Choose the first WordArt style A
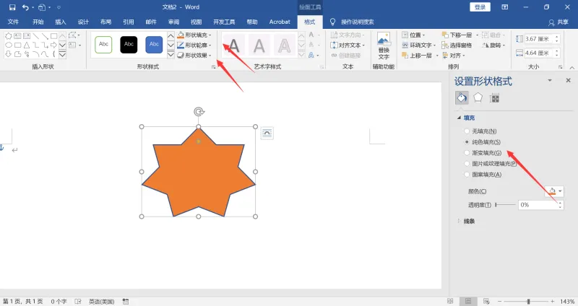This screenshot has width=578, height=306. pyautogui.click(x=233, y=45)
